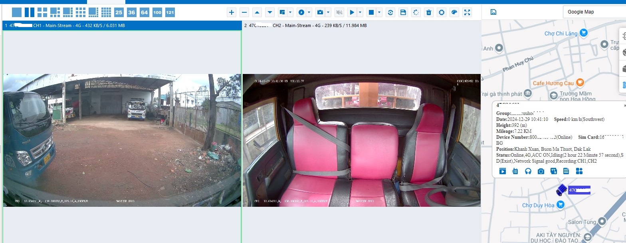Open fullscreen mode with the expand-arrows icon
The image size is (626, 243).
467,12
